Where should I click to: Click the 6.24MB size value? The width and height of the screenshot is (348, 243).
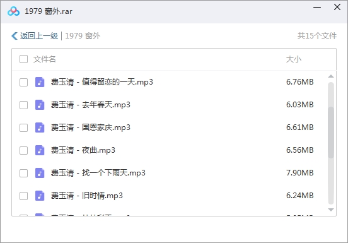point(300,196)
